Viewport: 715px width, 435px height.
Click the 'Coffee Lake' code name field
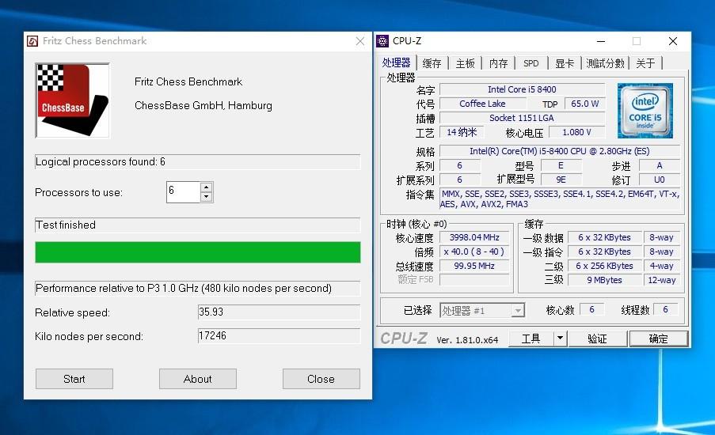(x=482, y=104)
